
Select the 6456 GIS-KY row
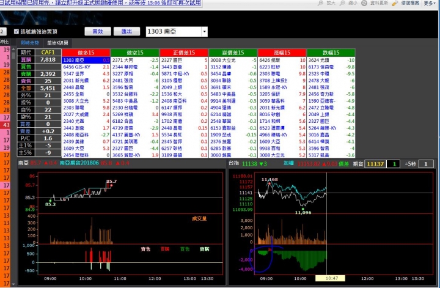(x=86, y=67)
